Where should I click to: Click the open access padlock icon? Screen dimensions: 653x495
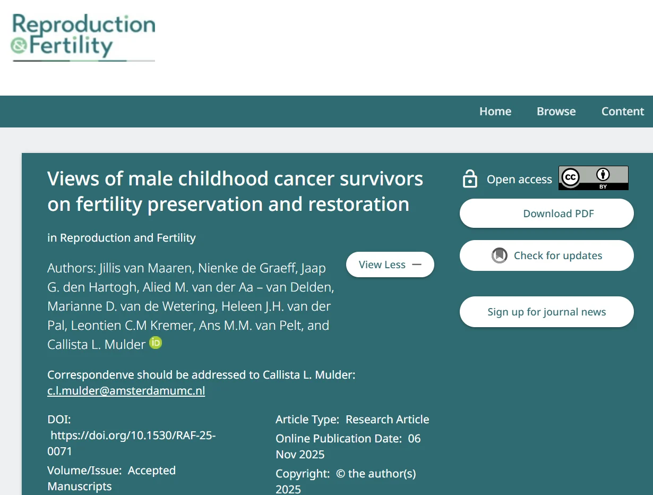pos(470,179)
